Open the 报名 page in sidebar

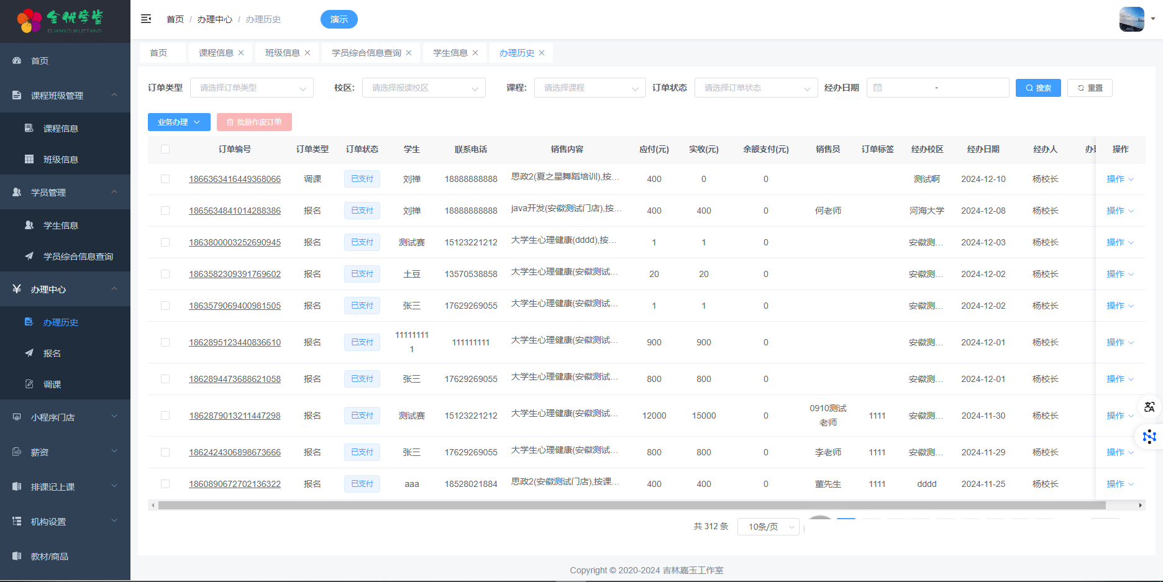click(x=52, y=353)
